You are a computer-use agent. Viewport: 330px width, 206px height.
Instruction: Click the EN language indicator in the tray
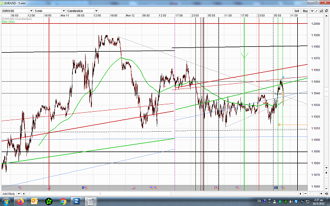click(259, 201)
